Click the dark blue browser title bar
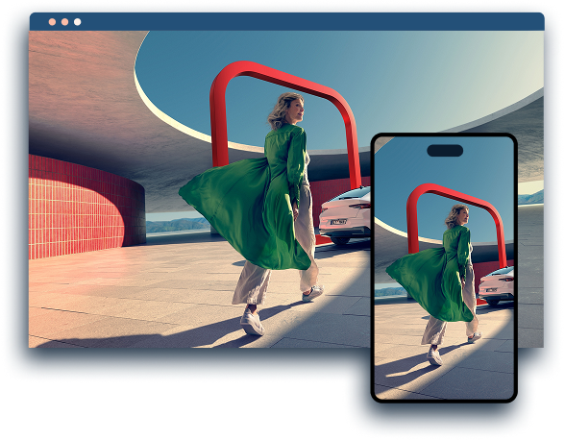This screenshot has width=565, height=440. pos(286,22)
